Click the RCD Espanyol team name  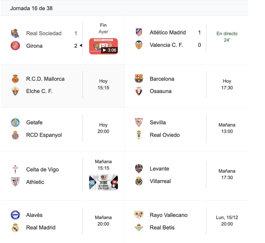[44, 135]
